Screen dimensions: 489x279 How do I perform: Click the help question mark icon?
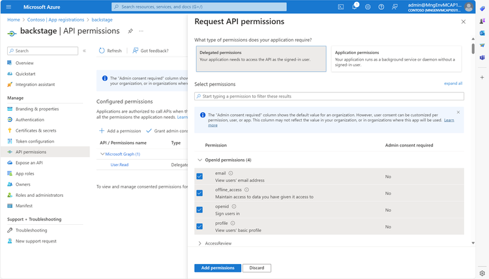coord(381,7)
